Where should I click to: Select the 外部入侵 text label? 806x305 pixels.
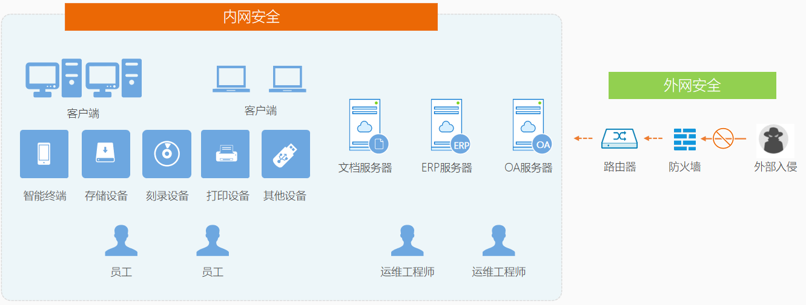(x=776, y=167)
